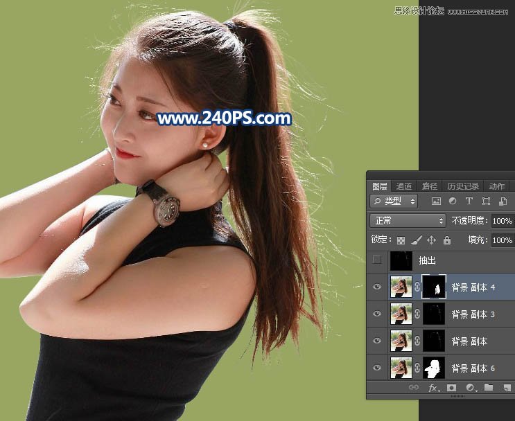Click the type layer filter icon
515x421 pixels.
(469, 201)
